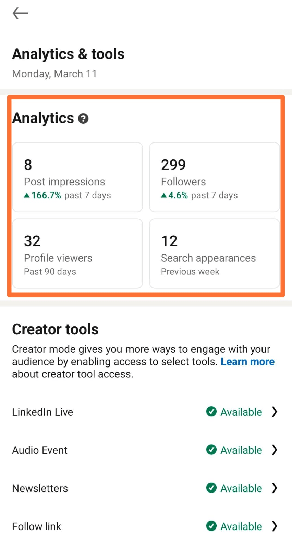Open the Learn more link
Viewport: 292px width, 548px height.
coord(247,361)
